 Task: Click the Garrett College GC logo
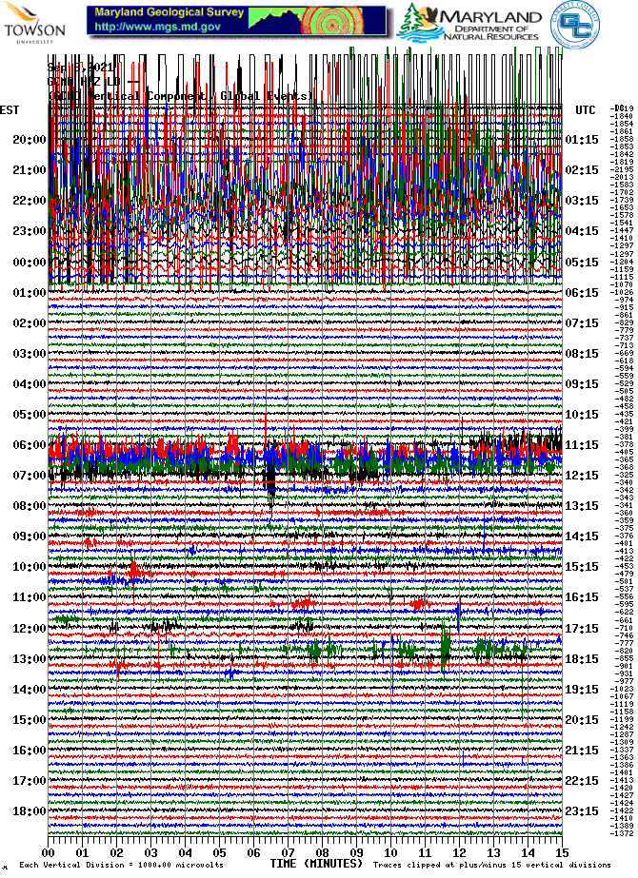point(571,23)
